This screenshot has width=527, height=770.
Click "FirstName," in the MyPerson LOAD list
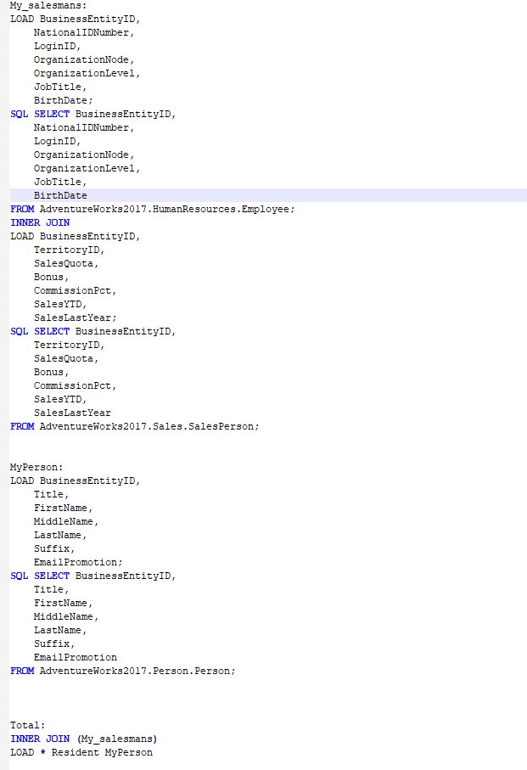(x=63, y=509)
